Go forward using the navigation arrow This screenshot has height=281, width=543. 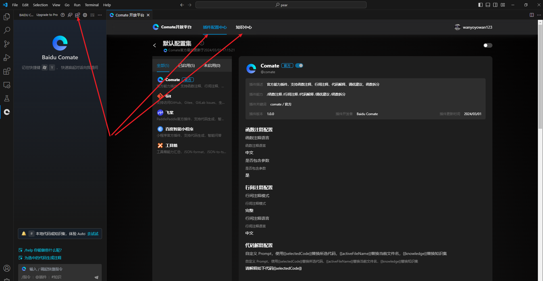point(190,5)
